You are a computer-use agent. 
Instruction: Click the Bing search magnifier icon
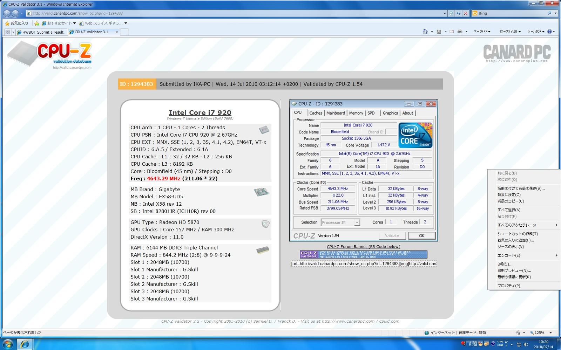click(549, 13)
